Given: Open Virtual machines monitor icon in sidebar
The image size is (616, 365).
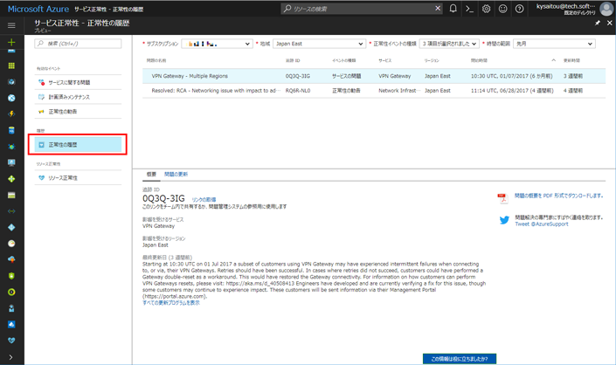Looking at the screenshot, I should 11,162.
